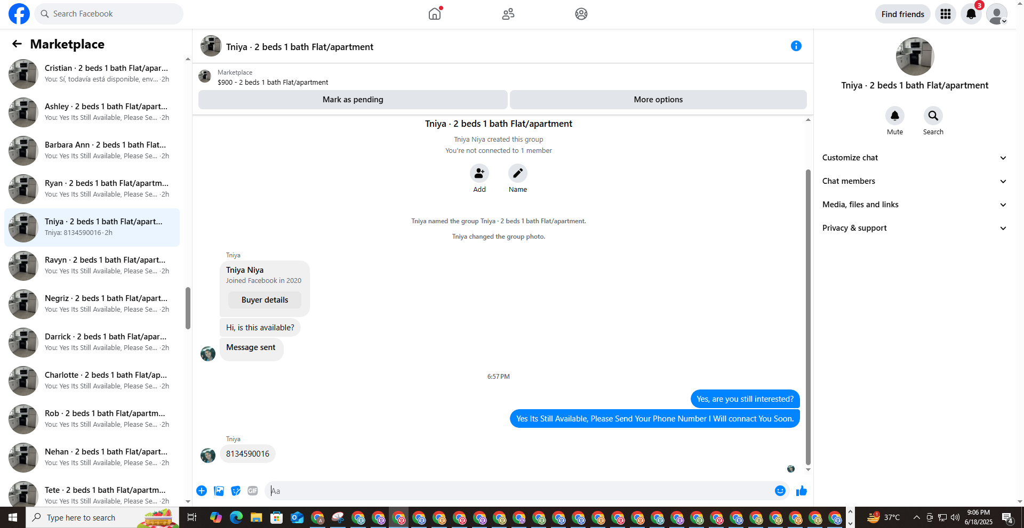Click the conversation list scrollbar
The height and width of the screenshot is (528, 1024).
tap(188, 308)
